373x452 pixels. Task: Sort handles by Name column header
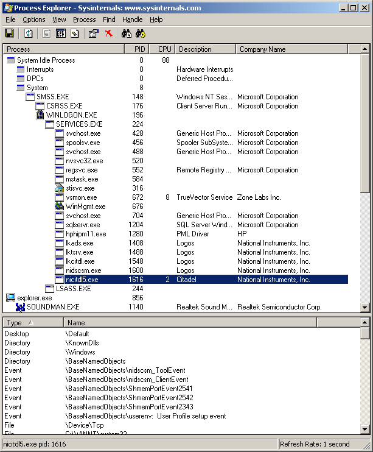coord(190,323)
